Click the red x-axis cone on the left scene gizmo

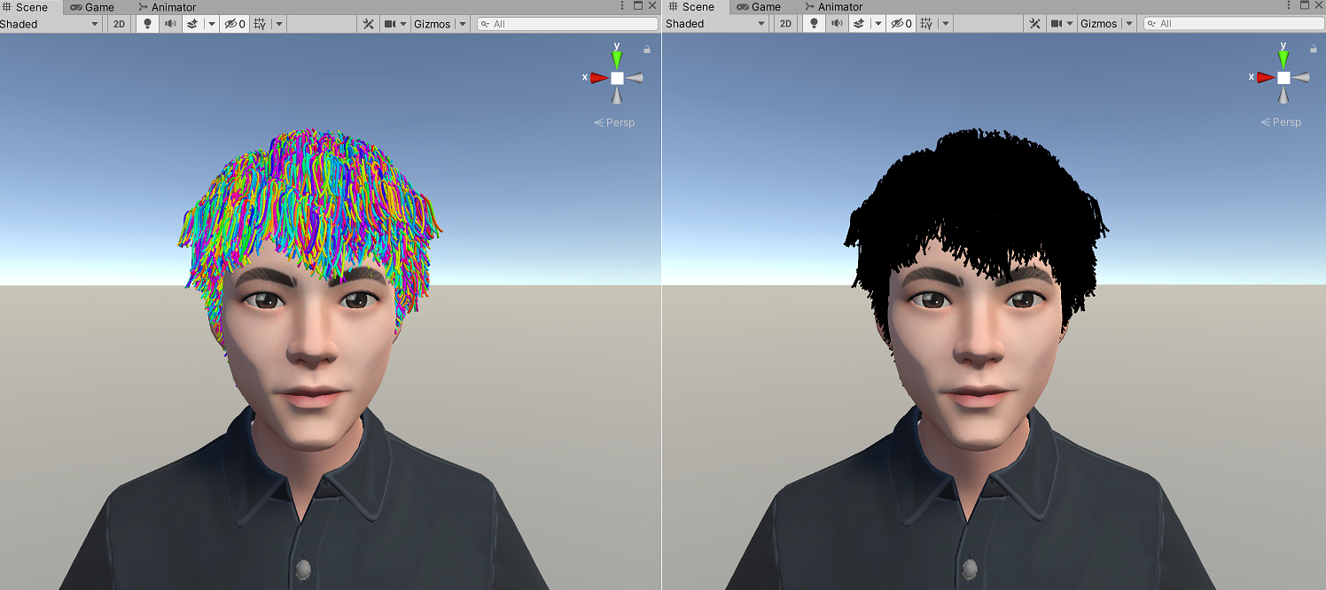(598, 77)
